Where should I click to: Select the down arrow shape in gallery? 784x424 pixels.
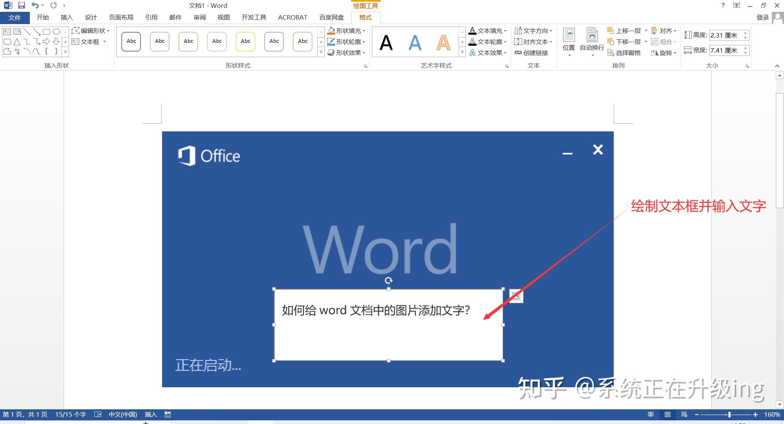[x=56, y=42]
